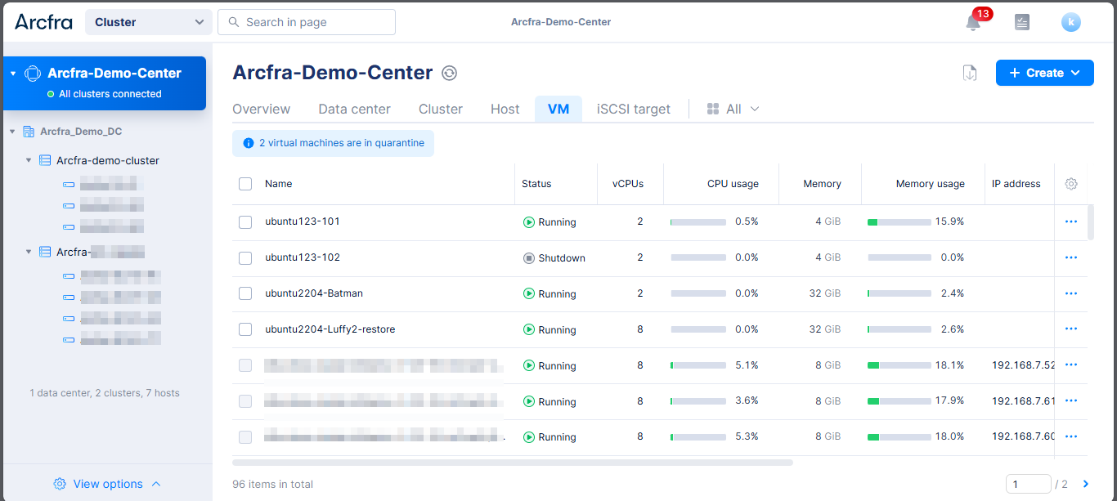Click the user avatar icon

point(1070,23)
